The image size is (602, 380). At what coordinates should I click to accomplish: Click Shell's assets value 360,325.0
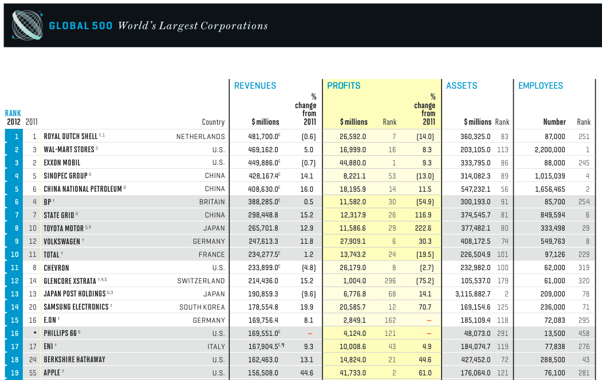[x=475, y=137]
